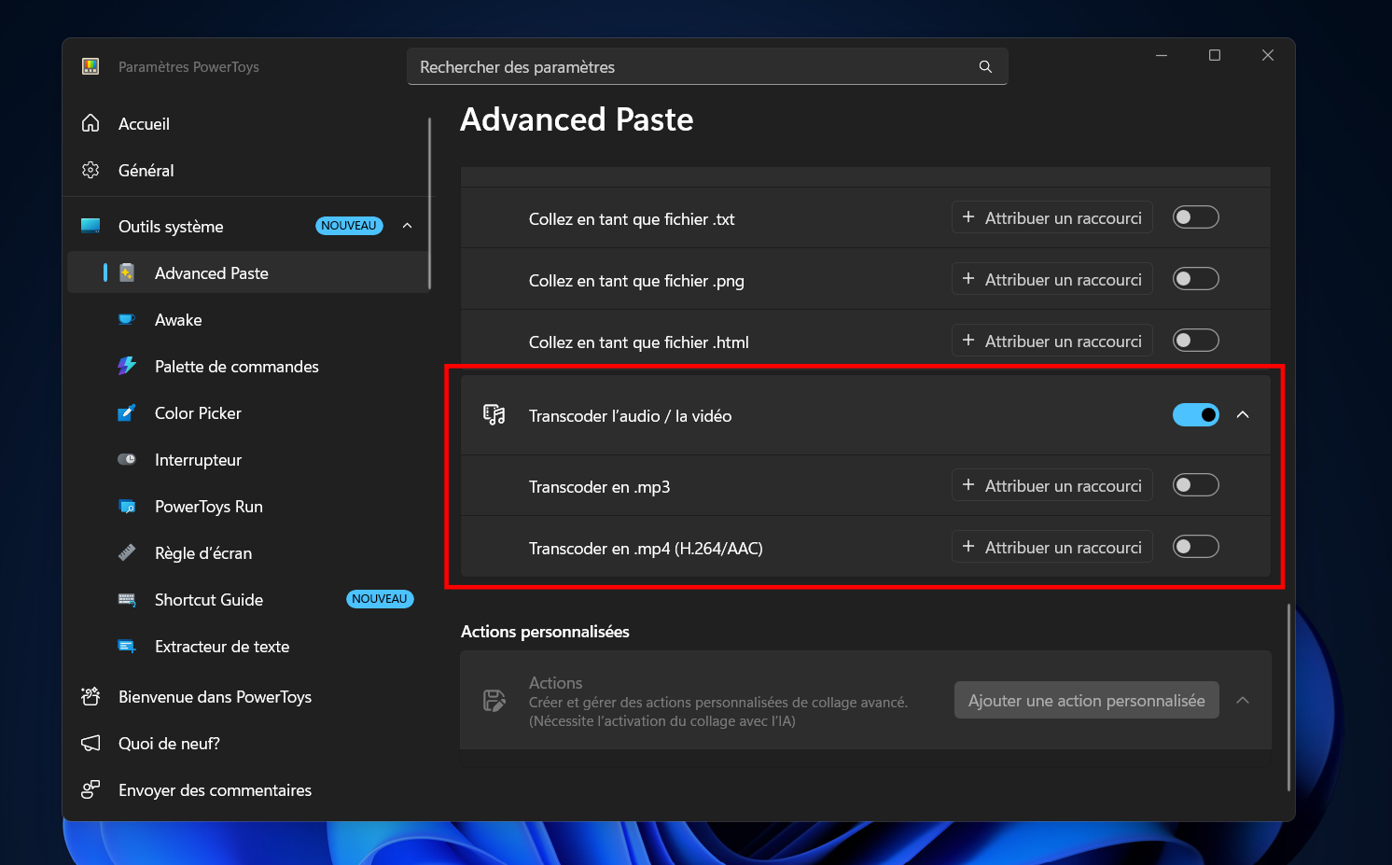Collapse the Transcoder l'audio / la vidéo group
This screenshot has width=1392, height=865.
coord(1243,414)
